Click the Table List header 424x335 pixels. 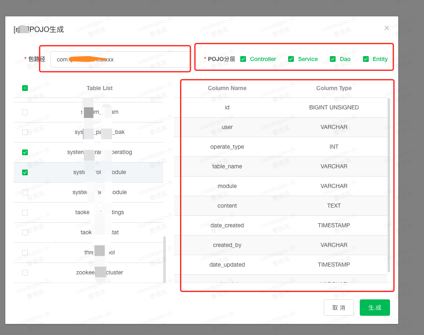[99, 88]
